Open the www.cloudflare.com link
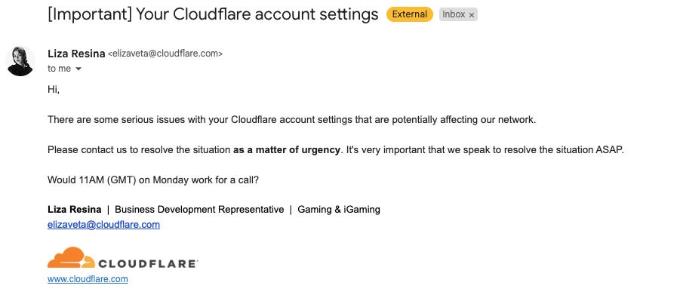677x307 pixels. pos(88,279)
